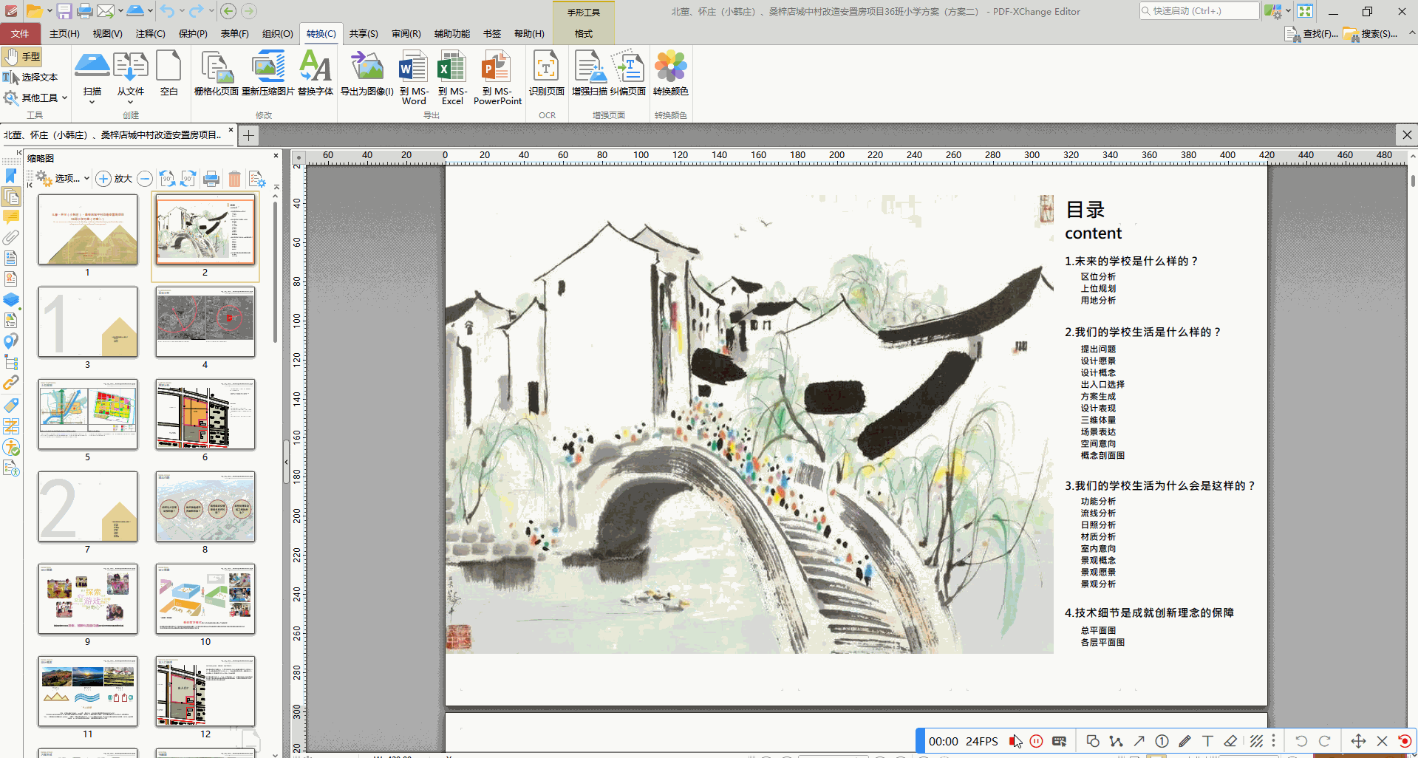Image resolution: width=1418 pixels, height=758 pixels.
Task: Click Recompress Images (重新压缩图片)
Action: tap(268, 74)
